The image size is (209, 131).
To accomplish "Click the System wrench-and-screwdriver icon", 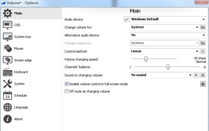I will pos(8,84).
